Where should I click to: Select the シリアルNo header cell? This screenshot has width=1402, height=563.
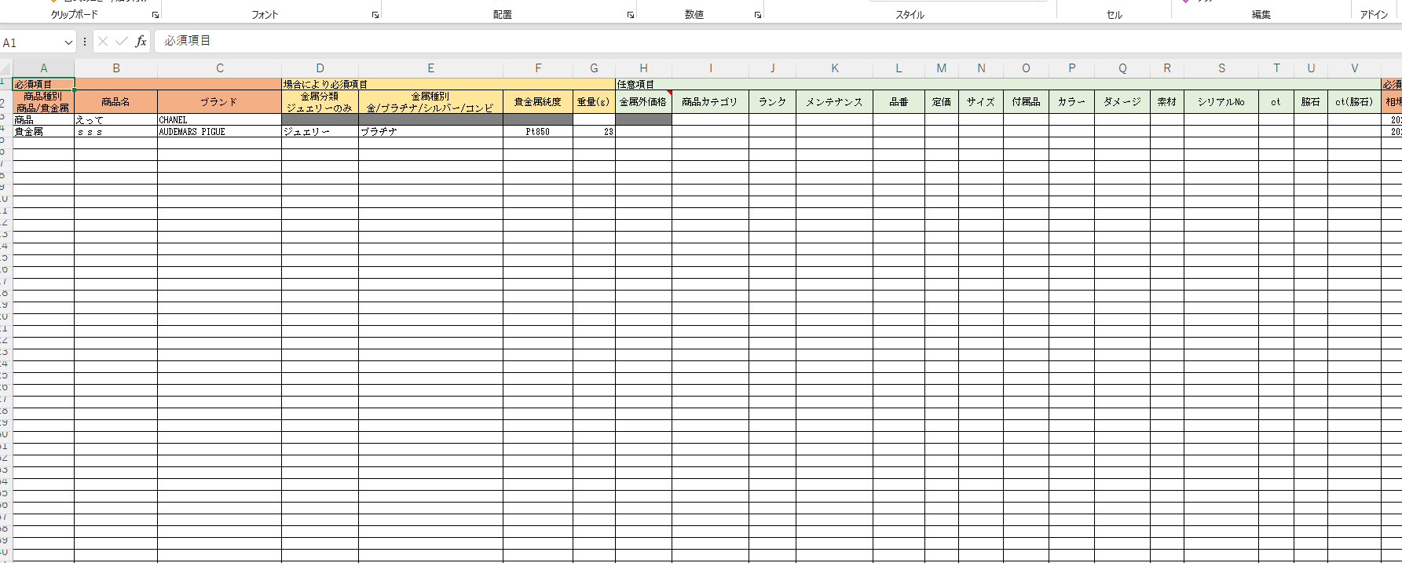pos(1221,102)
